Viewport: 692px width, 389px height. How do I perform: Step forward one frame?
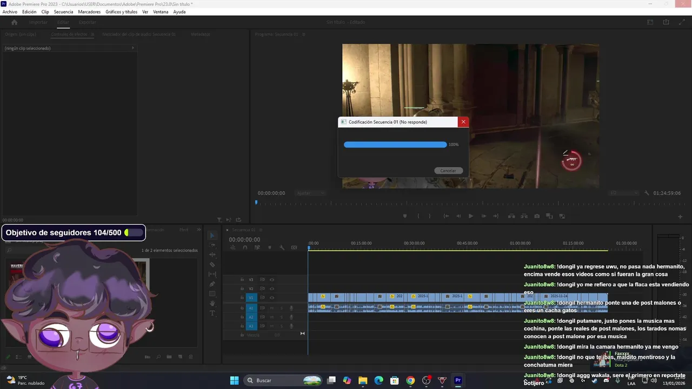(x=483, y=216)
